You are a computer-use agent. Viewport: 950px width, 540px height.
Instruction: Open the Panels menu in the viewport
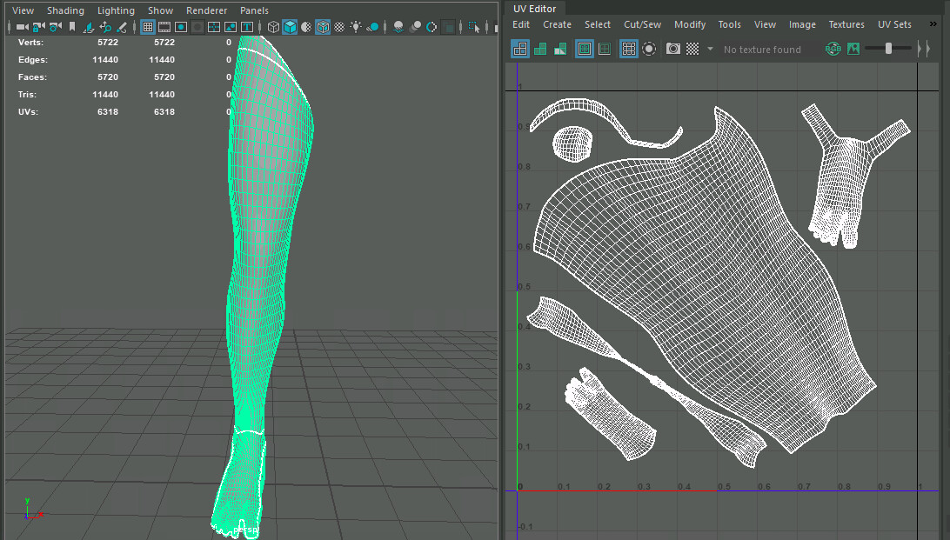[x=254, y=10]
